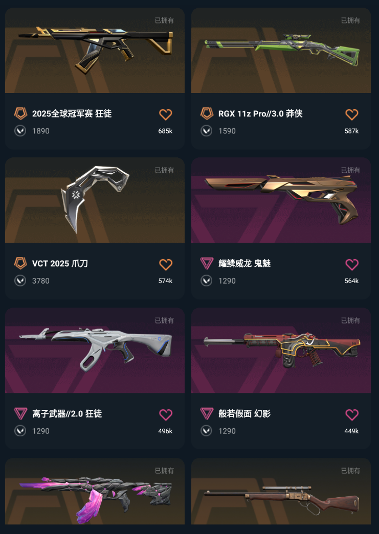Viewport: 379px width, 534px height.
Task: Click pink triangle tier icon beside 般若假面 幻影
Action: pyautogui.click(x=207, y=413)
